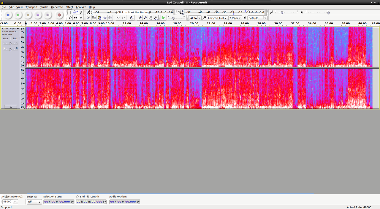Open the Snap To Off dropdown

tap(34, 202)
